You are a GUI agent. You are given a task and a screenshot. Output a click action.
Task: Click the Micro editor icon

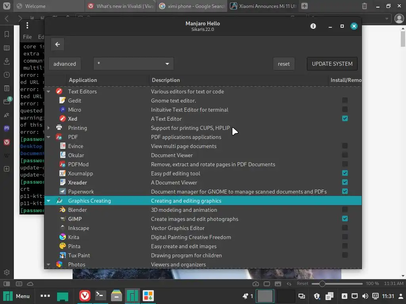[x=62, y=109]
